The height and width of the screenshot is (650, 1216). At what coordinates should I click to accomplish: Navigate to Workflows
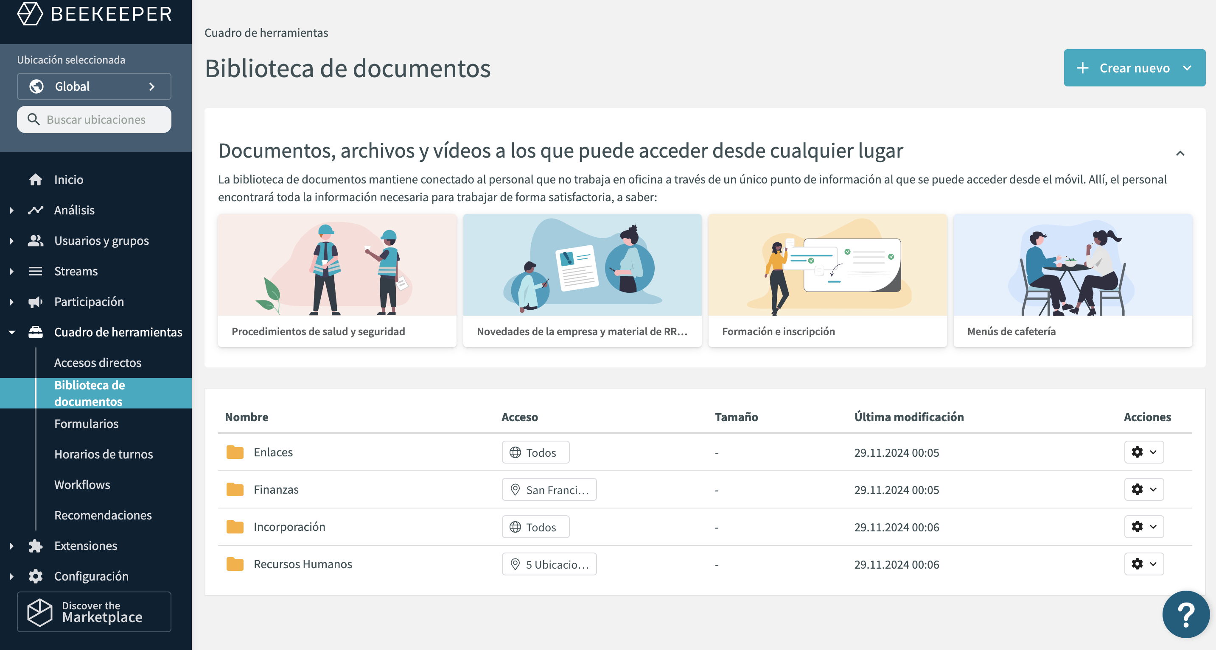tap(82, 485)
